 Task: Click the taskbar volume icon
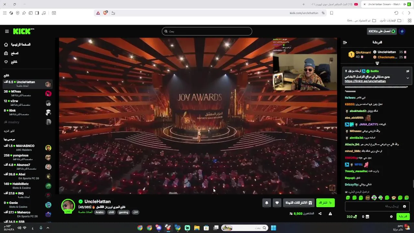click(x=19, y=228)
